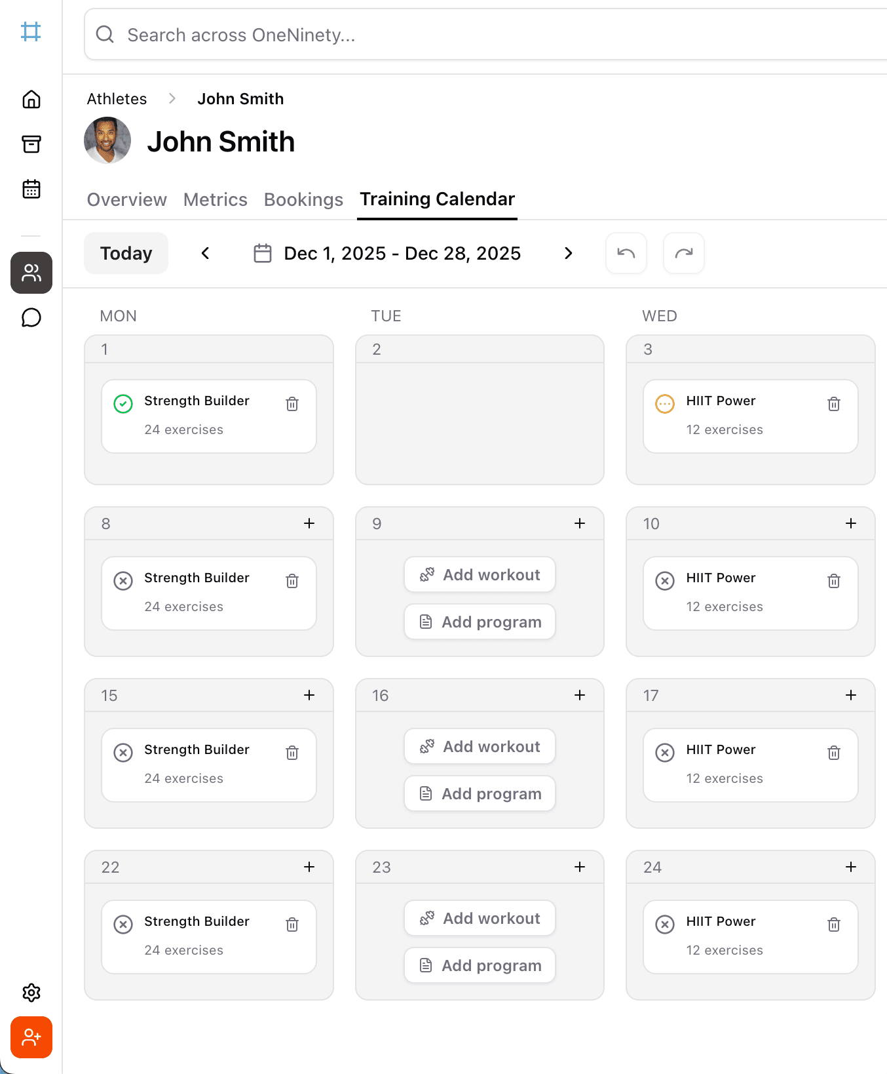This screenshot has width=887, height=1074.
Task: Open settings gear in sidebar
Action: coord(31,993)
